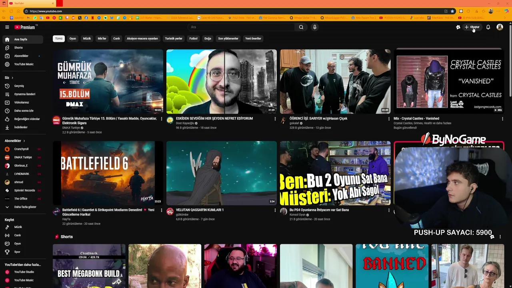Select the Müzik filter chip
Image resolution: width=512 pixels, height=288 pixels.
click(x=87, y=38)
